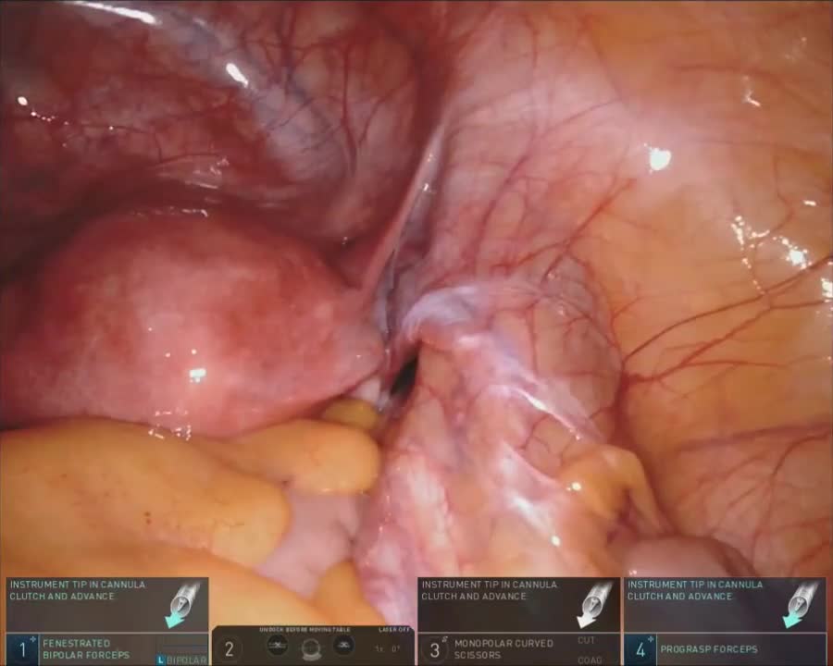Click the center endoscope orientation icon

pyautogui.click(x=311, y=649)
